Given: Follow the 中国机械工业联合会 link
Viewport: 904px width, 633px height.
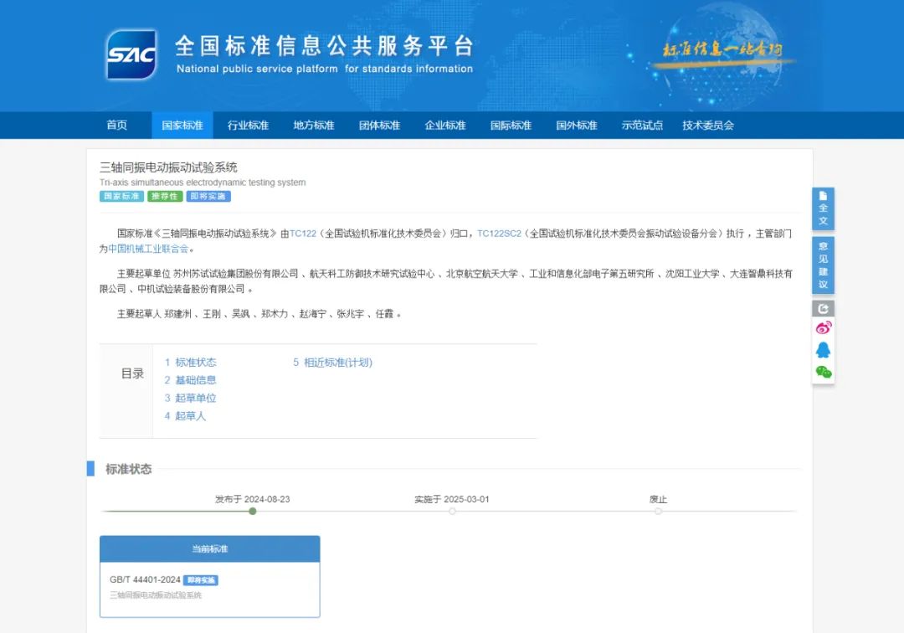Looking at the screenshot, I should point(148,249).
